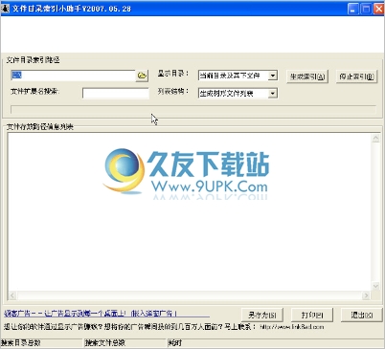Image resolution: width=385 pixels, height=349 pixels.
Task: Select the 生成树形文件列表 combo box
Action: point(238,94)
